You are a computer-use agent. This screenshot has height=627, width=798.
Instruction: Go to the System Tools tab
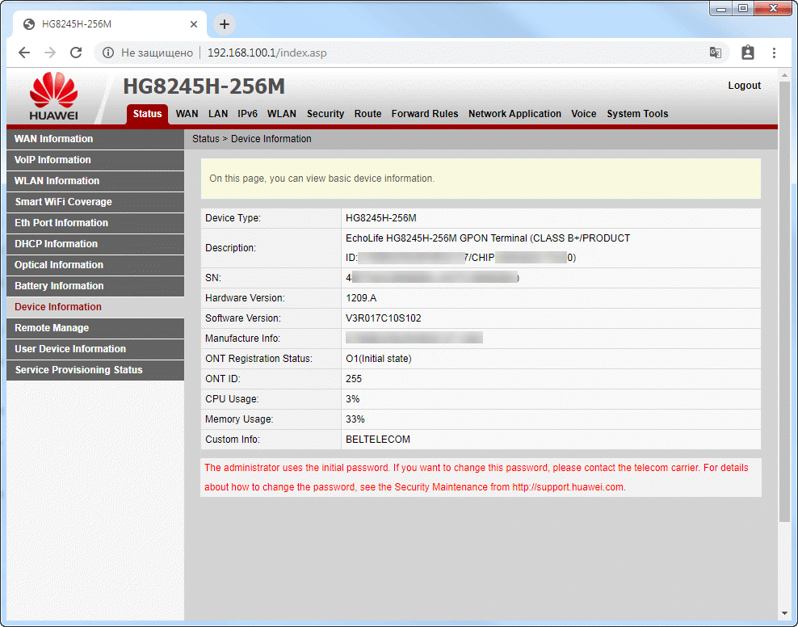click(x=637, y=114)
